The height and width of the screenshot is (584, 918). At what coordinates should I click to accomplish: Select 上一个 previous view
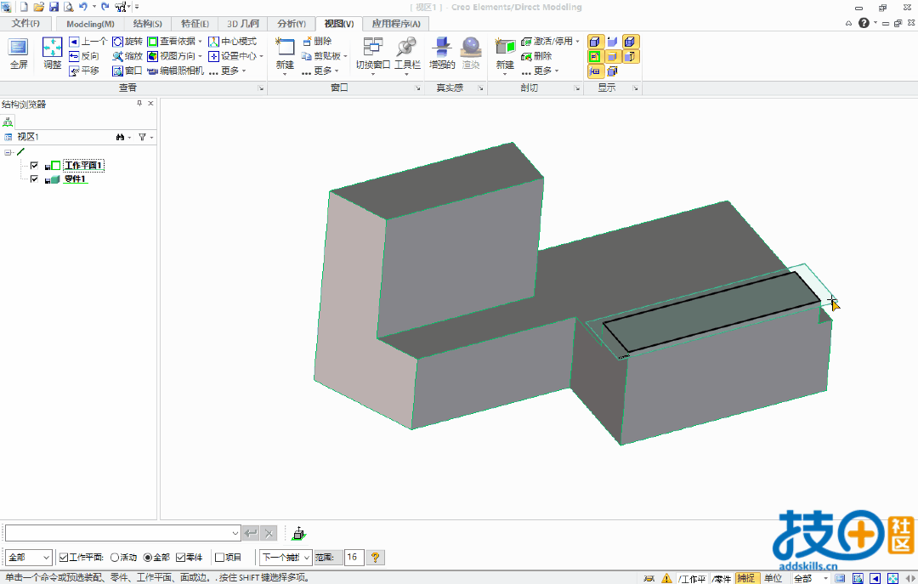pos(88,42)
